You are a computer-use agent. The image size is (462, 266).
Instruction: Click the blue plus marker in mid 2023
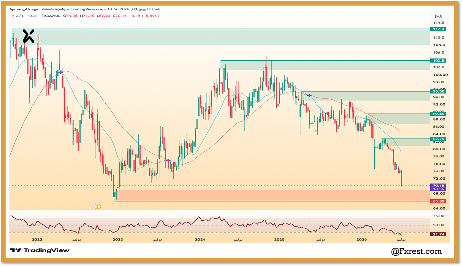tap(168, 161)
